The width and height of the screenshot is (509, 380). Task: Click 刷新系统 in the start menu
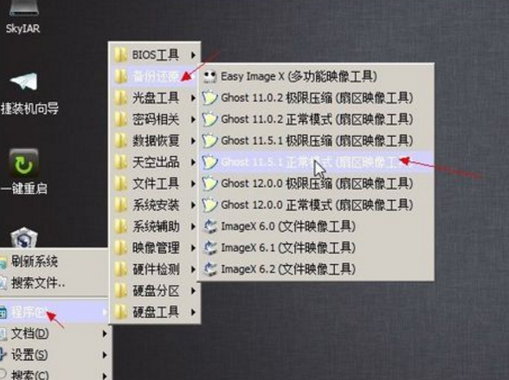point(54,261)
